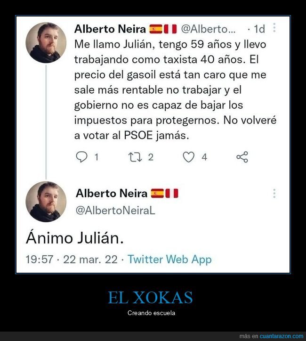Click the retweet arrows icon
This screenshot has width=306, height=341.
135,157
